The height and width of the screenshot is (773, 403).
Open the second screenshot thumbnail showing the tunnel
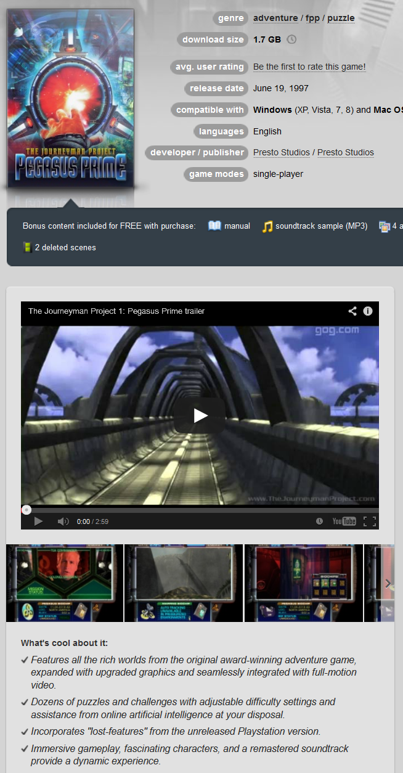point(183,583)
